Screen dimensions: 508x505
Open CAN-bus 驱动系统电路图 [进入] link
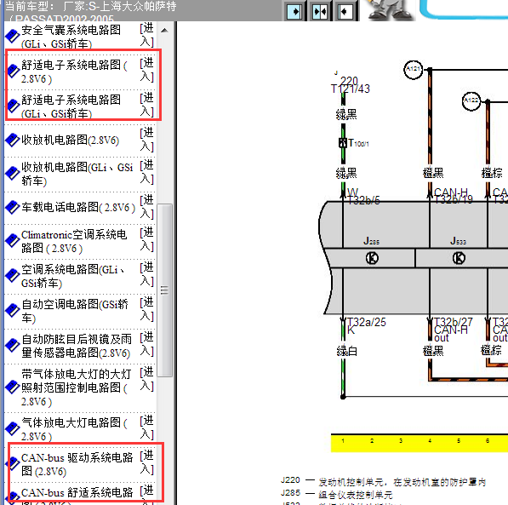pyautogui.click(x=146, y=462)
